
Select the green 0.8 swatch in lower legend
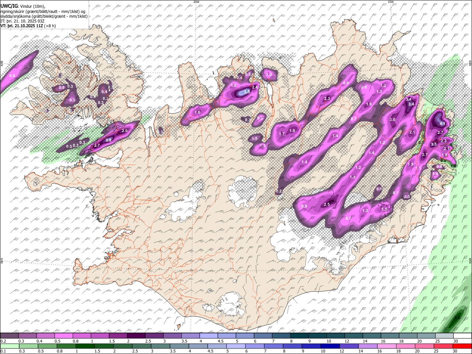pos(66,346)
